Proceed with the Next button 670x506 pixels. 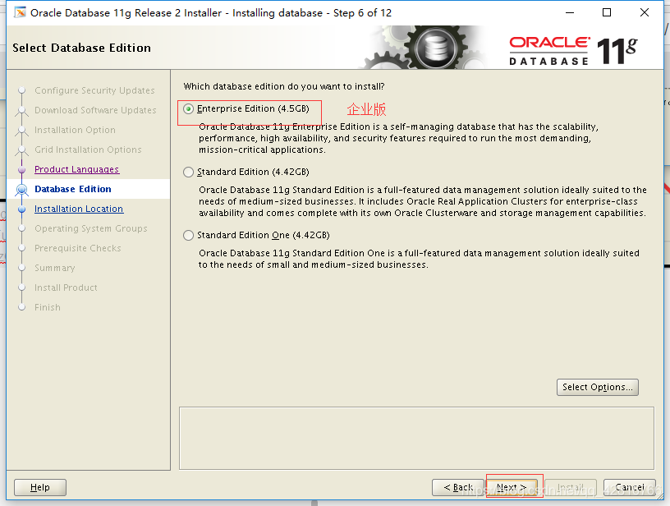point(512,487)
